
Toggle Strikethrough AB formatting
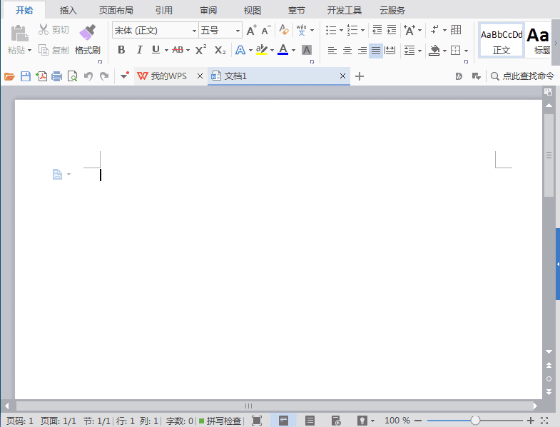178,50
